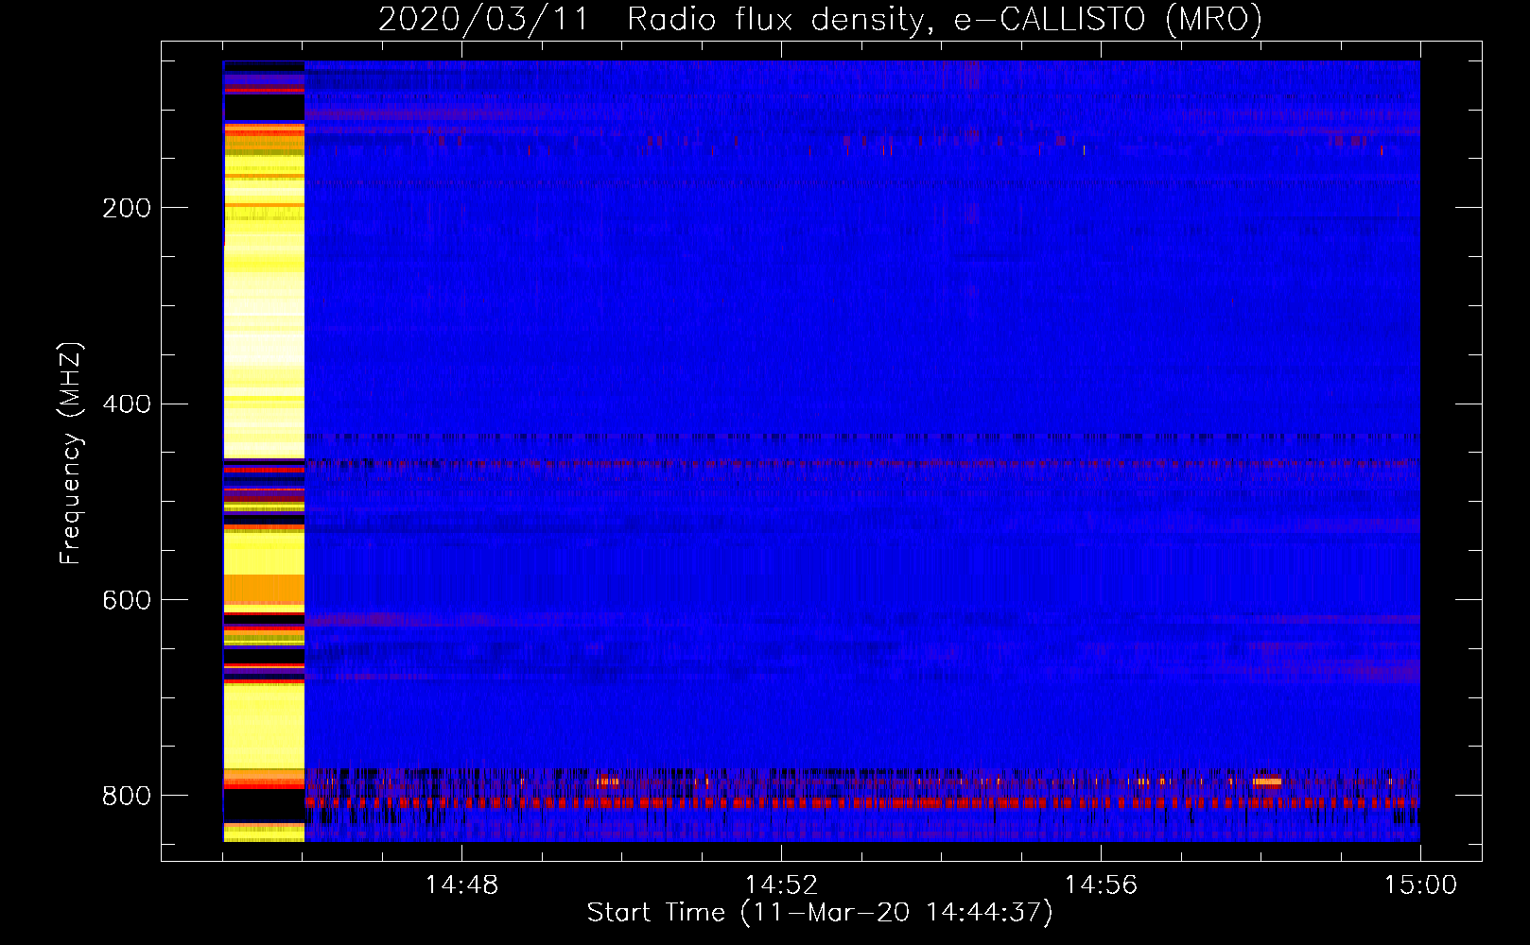Click the "Start Time (11-Mar-20 14:44:37)" label
The width and height of the screenshot is (1530, 945).
coord(820,913)
